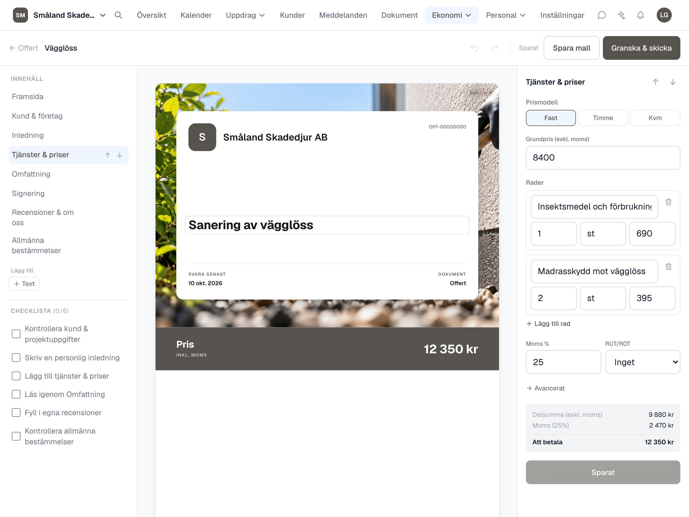Open the LG user avatar
Image resolution: width=689 pixels, height=517 pixels.
[664, 15]
